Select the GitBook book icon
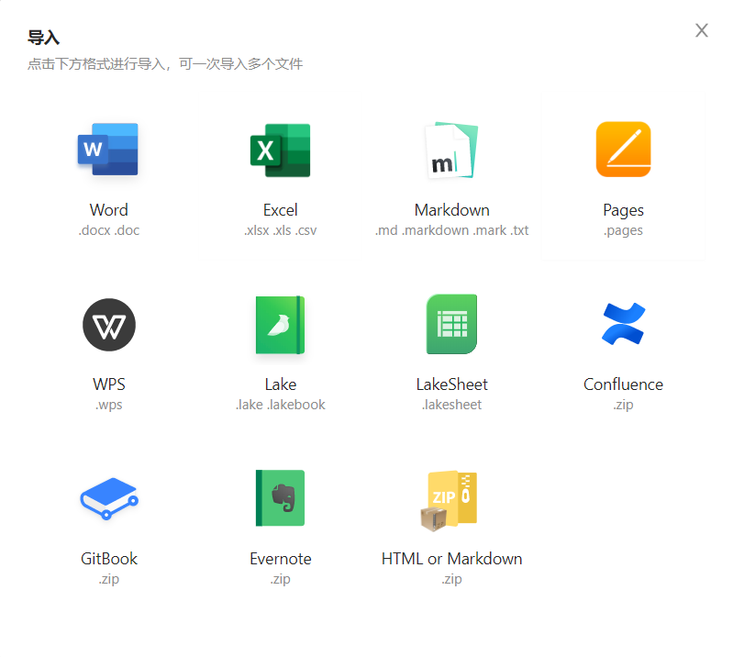733x657 pixels. 109,498
